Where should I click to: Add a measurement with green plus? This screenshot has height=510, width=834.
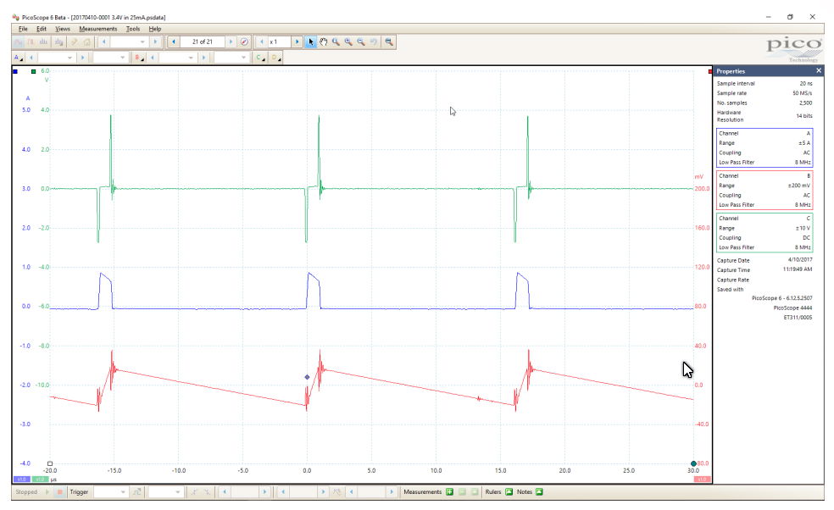pos(449,492)
